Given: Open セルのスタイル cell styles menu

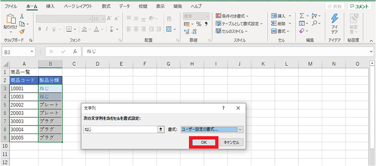Looking at the screenshot, I should (232, 31).
